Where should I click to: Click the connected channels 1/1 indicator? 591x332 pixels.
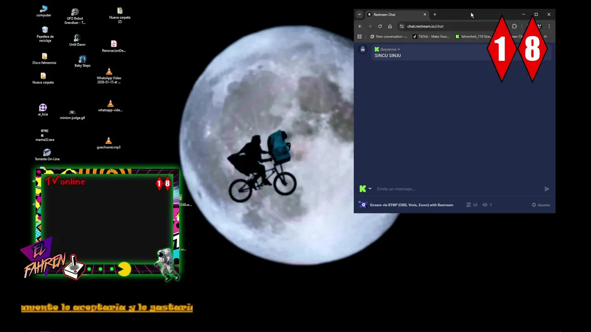[472, 205]
